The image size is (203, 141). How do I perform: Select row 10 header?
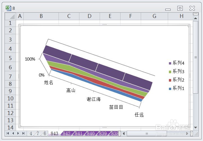(x=10, y=98)
